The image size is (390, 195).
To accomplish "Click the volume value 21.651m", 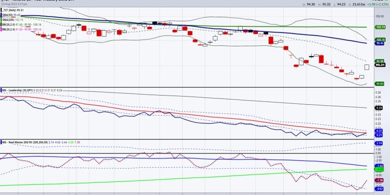I will click(360, 4).
